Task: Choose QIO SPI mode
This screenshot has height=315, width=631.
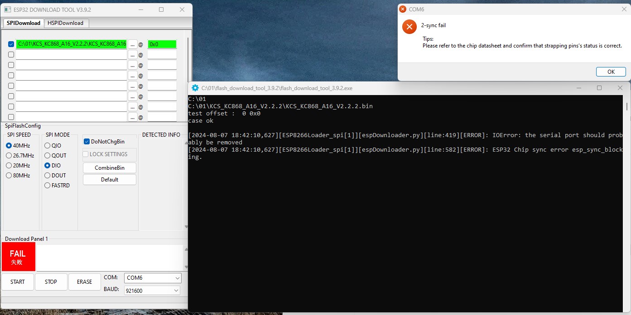Action: tap(53, 146)
